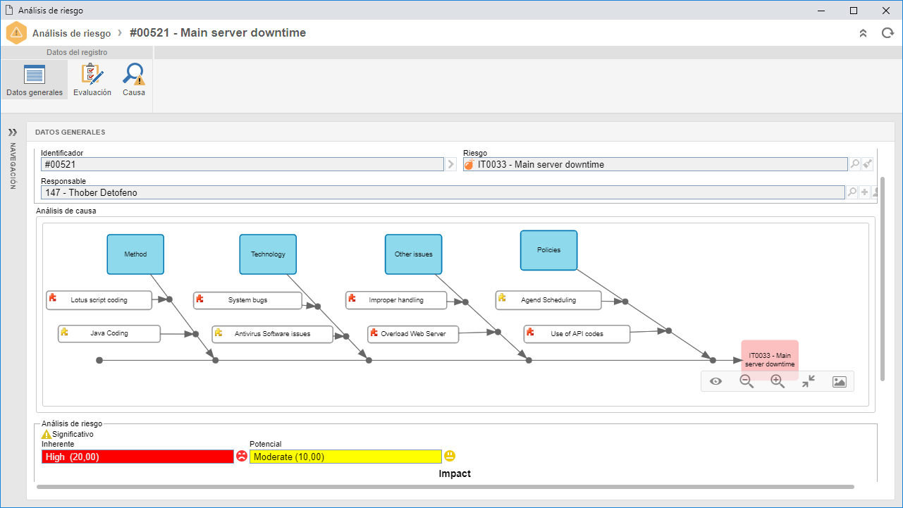Click the red puzzle icon on Overload Web Server
903x508 pixels.
[x=374, y=332]
